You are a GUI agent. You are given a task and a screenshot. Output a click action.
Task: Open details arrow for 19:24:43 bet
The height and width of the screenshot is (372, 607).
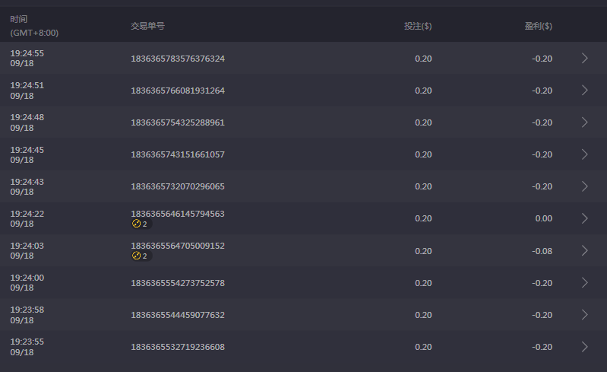tap(584, 186)
